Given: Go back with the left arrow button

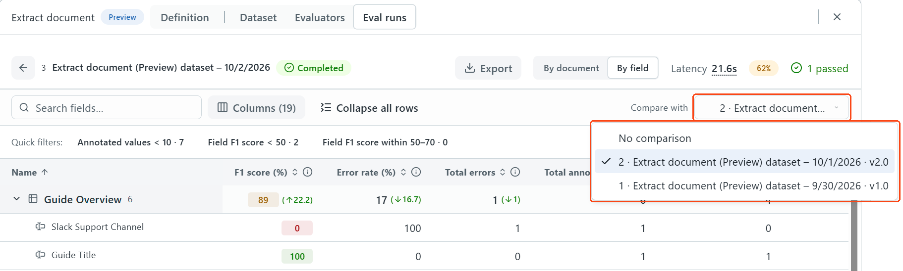Looking at the screenshot, I should tap(23, 68).
